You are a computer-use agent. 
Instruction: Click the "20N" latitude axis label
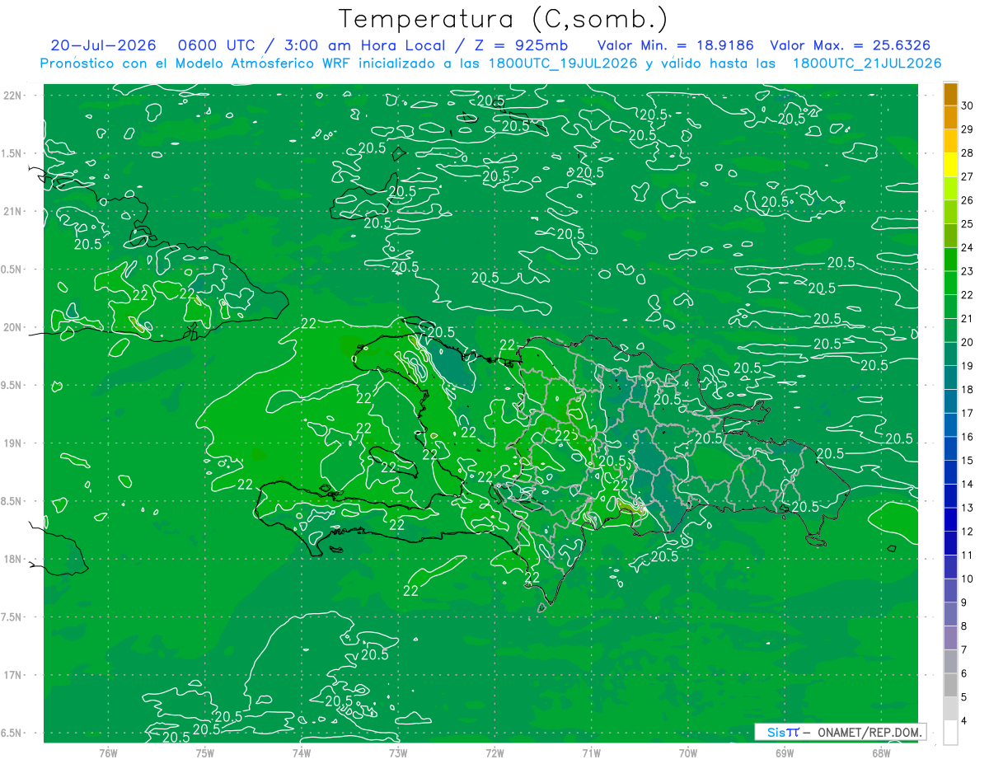click(13, 327)
